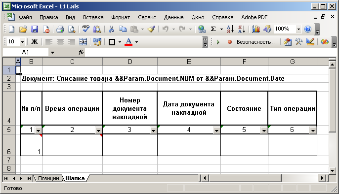Open the Файл menu
This screenshot has width=339, height=194.
(x=25, y=17)
